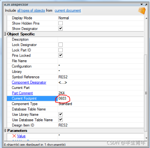Enable the Show Hidden Pins checkbox
150x148 pixels.
[x=60, y=23]
